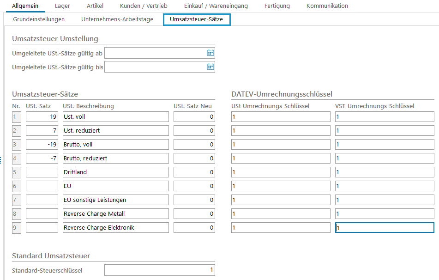The height and width of the screenshot is (280, 439).
Task: Click the Umsatzsteuer-Sätze sub-tab
Action: pos(197,19)
